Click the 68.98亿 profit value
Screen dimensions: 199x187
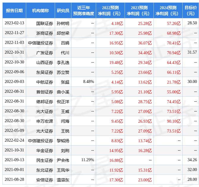click(174, 33)
